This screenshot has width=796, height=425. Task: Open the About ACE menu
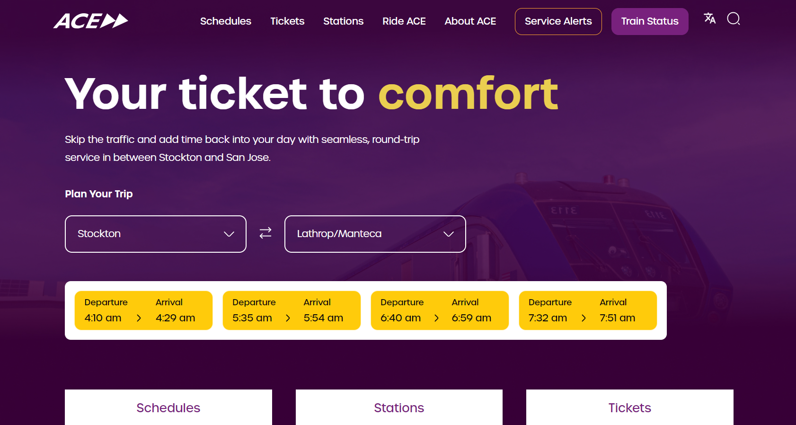tap(470, 21)
